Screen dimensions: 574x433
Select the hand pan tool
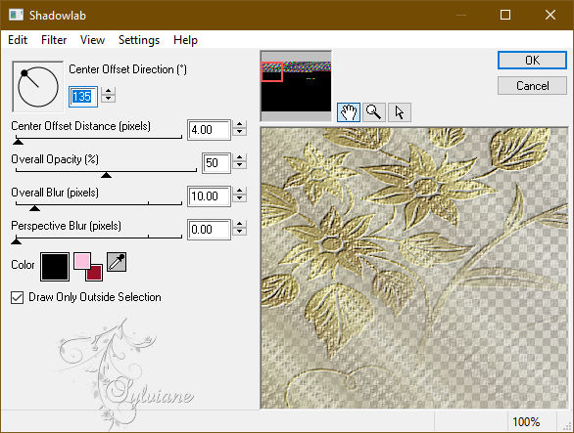click(x=348, y=112)
